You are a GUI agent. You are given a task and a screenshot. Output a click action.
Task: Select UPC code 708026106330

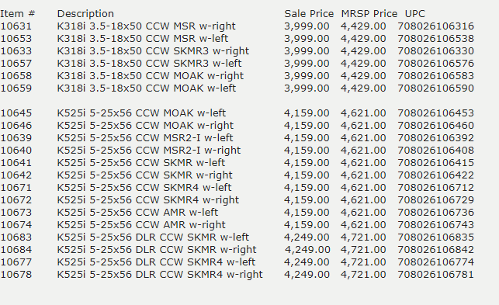coord(435,51)
